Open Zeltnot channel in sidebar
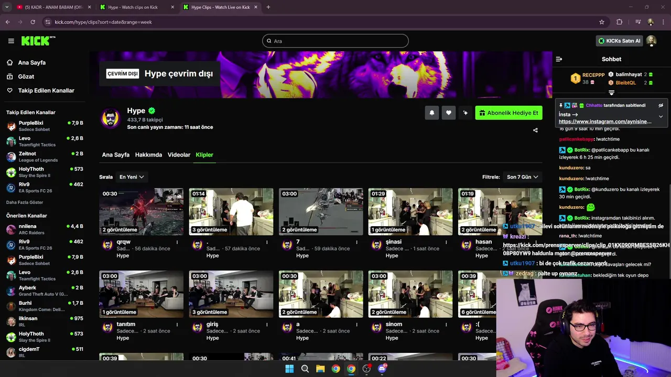The image size is (671, 377). 45,157
